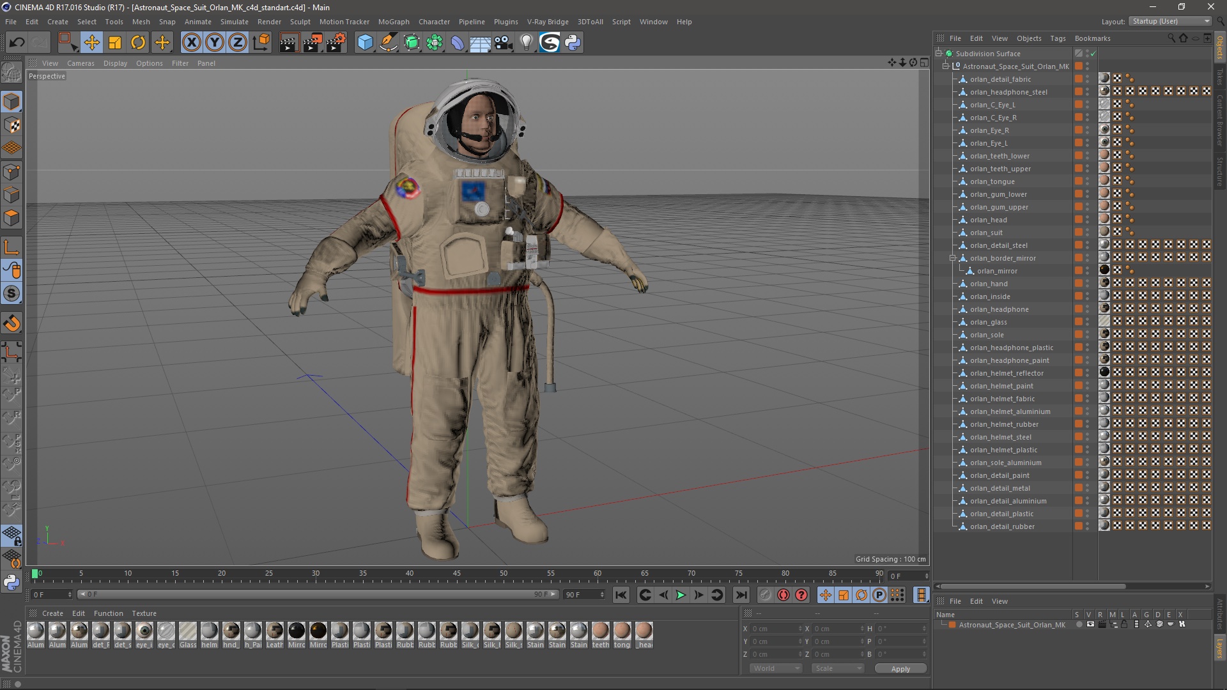The height and width of the screenshot is (690, 1227).
Task: Add a Subdivision Surface generator
Action: point(412,43)
